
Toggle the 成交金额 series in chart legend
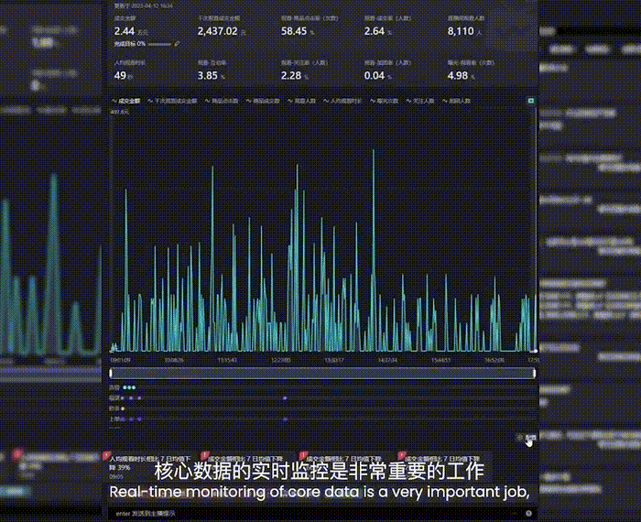[126, 101]
